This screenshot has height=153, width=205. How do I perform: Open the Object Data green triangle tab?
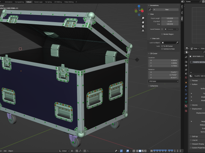click(186, 102)
